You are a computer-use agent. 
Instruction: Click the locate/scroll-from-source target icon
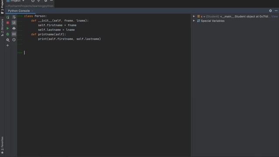click(x=33, y=1)
